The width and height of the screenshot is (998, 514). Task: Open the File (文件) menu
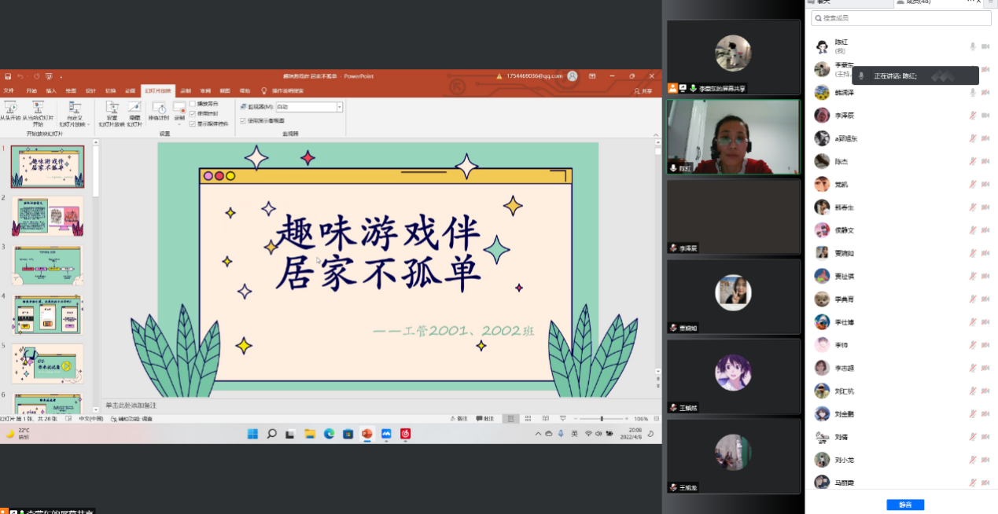coord(9,90)
